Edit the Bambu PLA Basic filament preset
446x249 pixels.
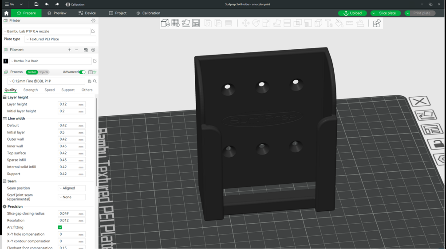pyautogui.click(x=95, y=61)
